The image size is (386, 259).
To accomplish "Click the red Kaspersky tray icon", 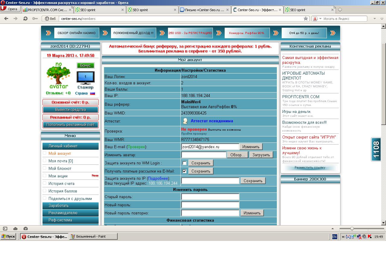I will coord(369,237).
